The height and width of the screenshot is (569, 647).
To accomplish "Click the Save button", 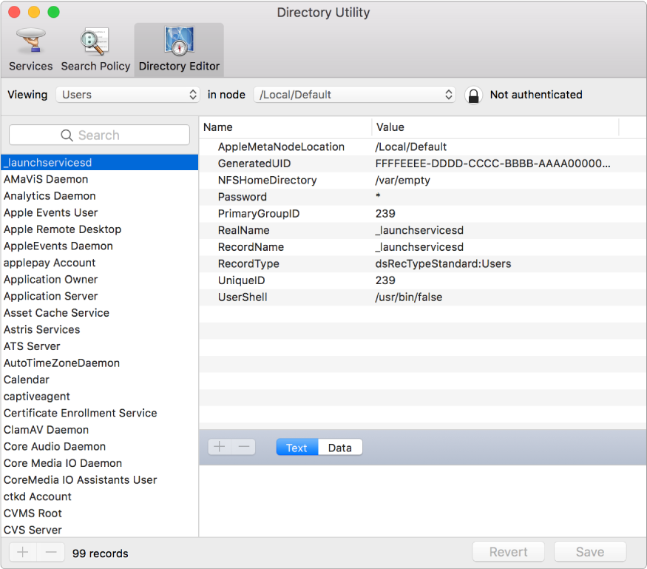I will pyautogui.click(x=589, y=551).
